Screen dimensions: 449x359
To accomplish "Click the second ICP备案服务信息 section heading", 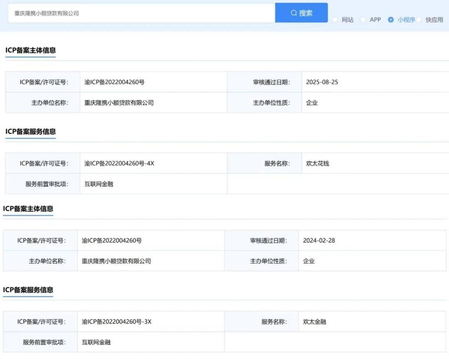I will click(28, 291).
